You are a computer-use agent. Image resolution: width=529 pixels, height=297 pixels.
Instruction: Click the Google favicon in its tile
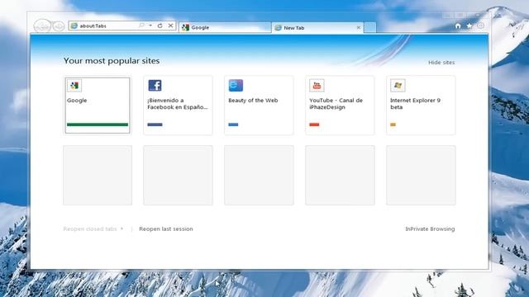(x=74, y=86)
